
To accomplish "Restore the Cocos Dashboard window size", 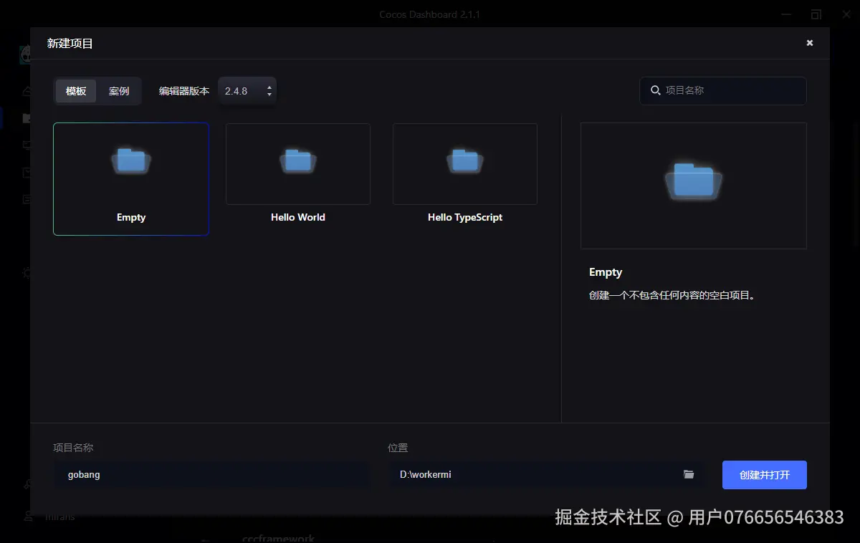I will pyautogui.click(x=816, y=14).
